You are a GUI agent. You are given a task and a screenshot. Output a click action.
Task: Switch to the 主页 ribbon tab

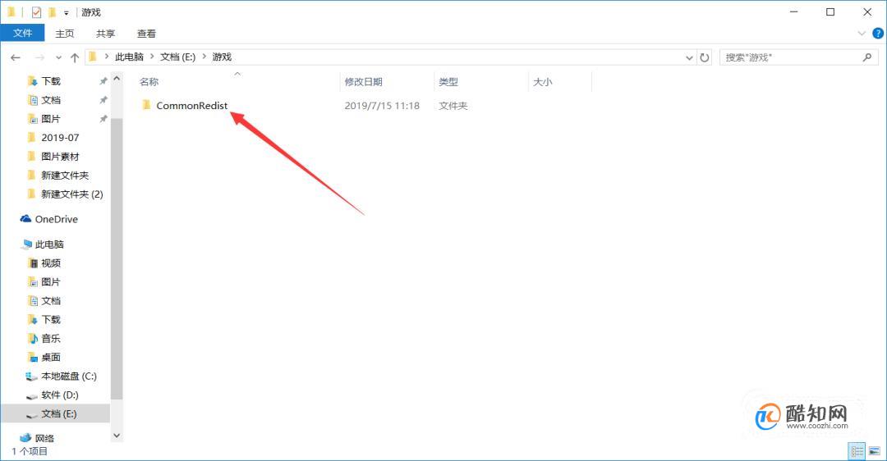tap(65, 34)
